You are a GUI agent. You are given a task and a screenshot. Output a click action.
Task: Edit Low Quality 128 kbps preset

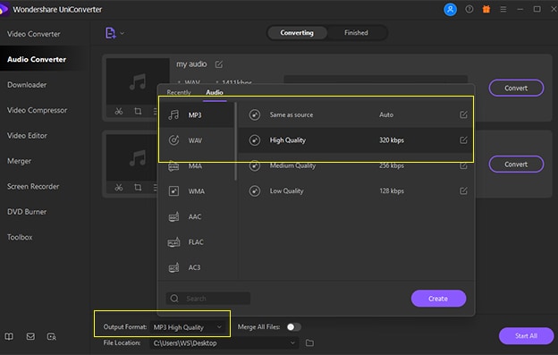pos(463,191)
